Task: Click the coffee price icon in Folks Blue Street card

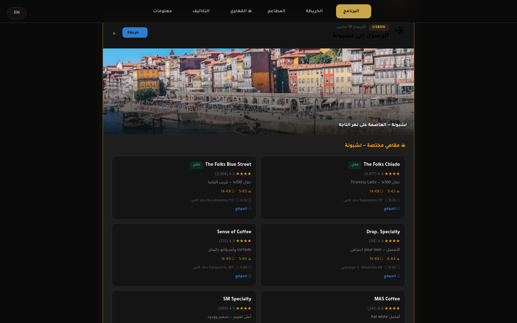Action: pyautogui.click(x=250, y=191)
